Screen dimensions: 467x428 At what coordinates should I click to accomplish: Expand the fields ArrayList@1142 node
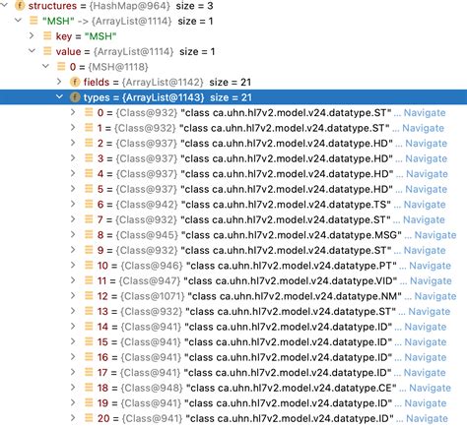pos(59,82)
